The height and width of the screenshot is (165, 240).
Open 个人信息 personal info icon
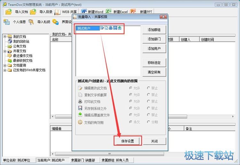[x=7, y=22]
